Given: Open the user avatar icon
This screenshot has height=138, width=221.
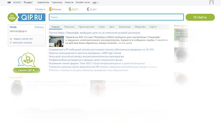Looking at the screenshot, I should 211,2.
